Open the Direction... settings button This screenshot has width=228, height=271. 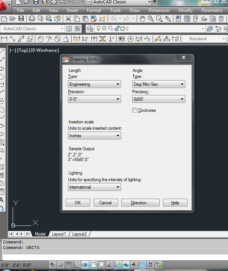coord(140,203)
